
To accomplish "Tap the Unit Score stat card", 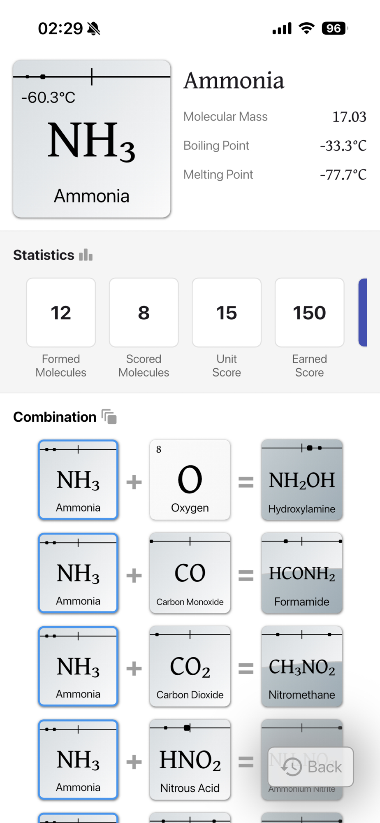I will [227, 313].
